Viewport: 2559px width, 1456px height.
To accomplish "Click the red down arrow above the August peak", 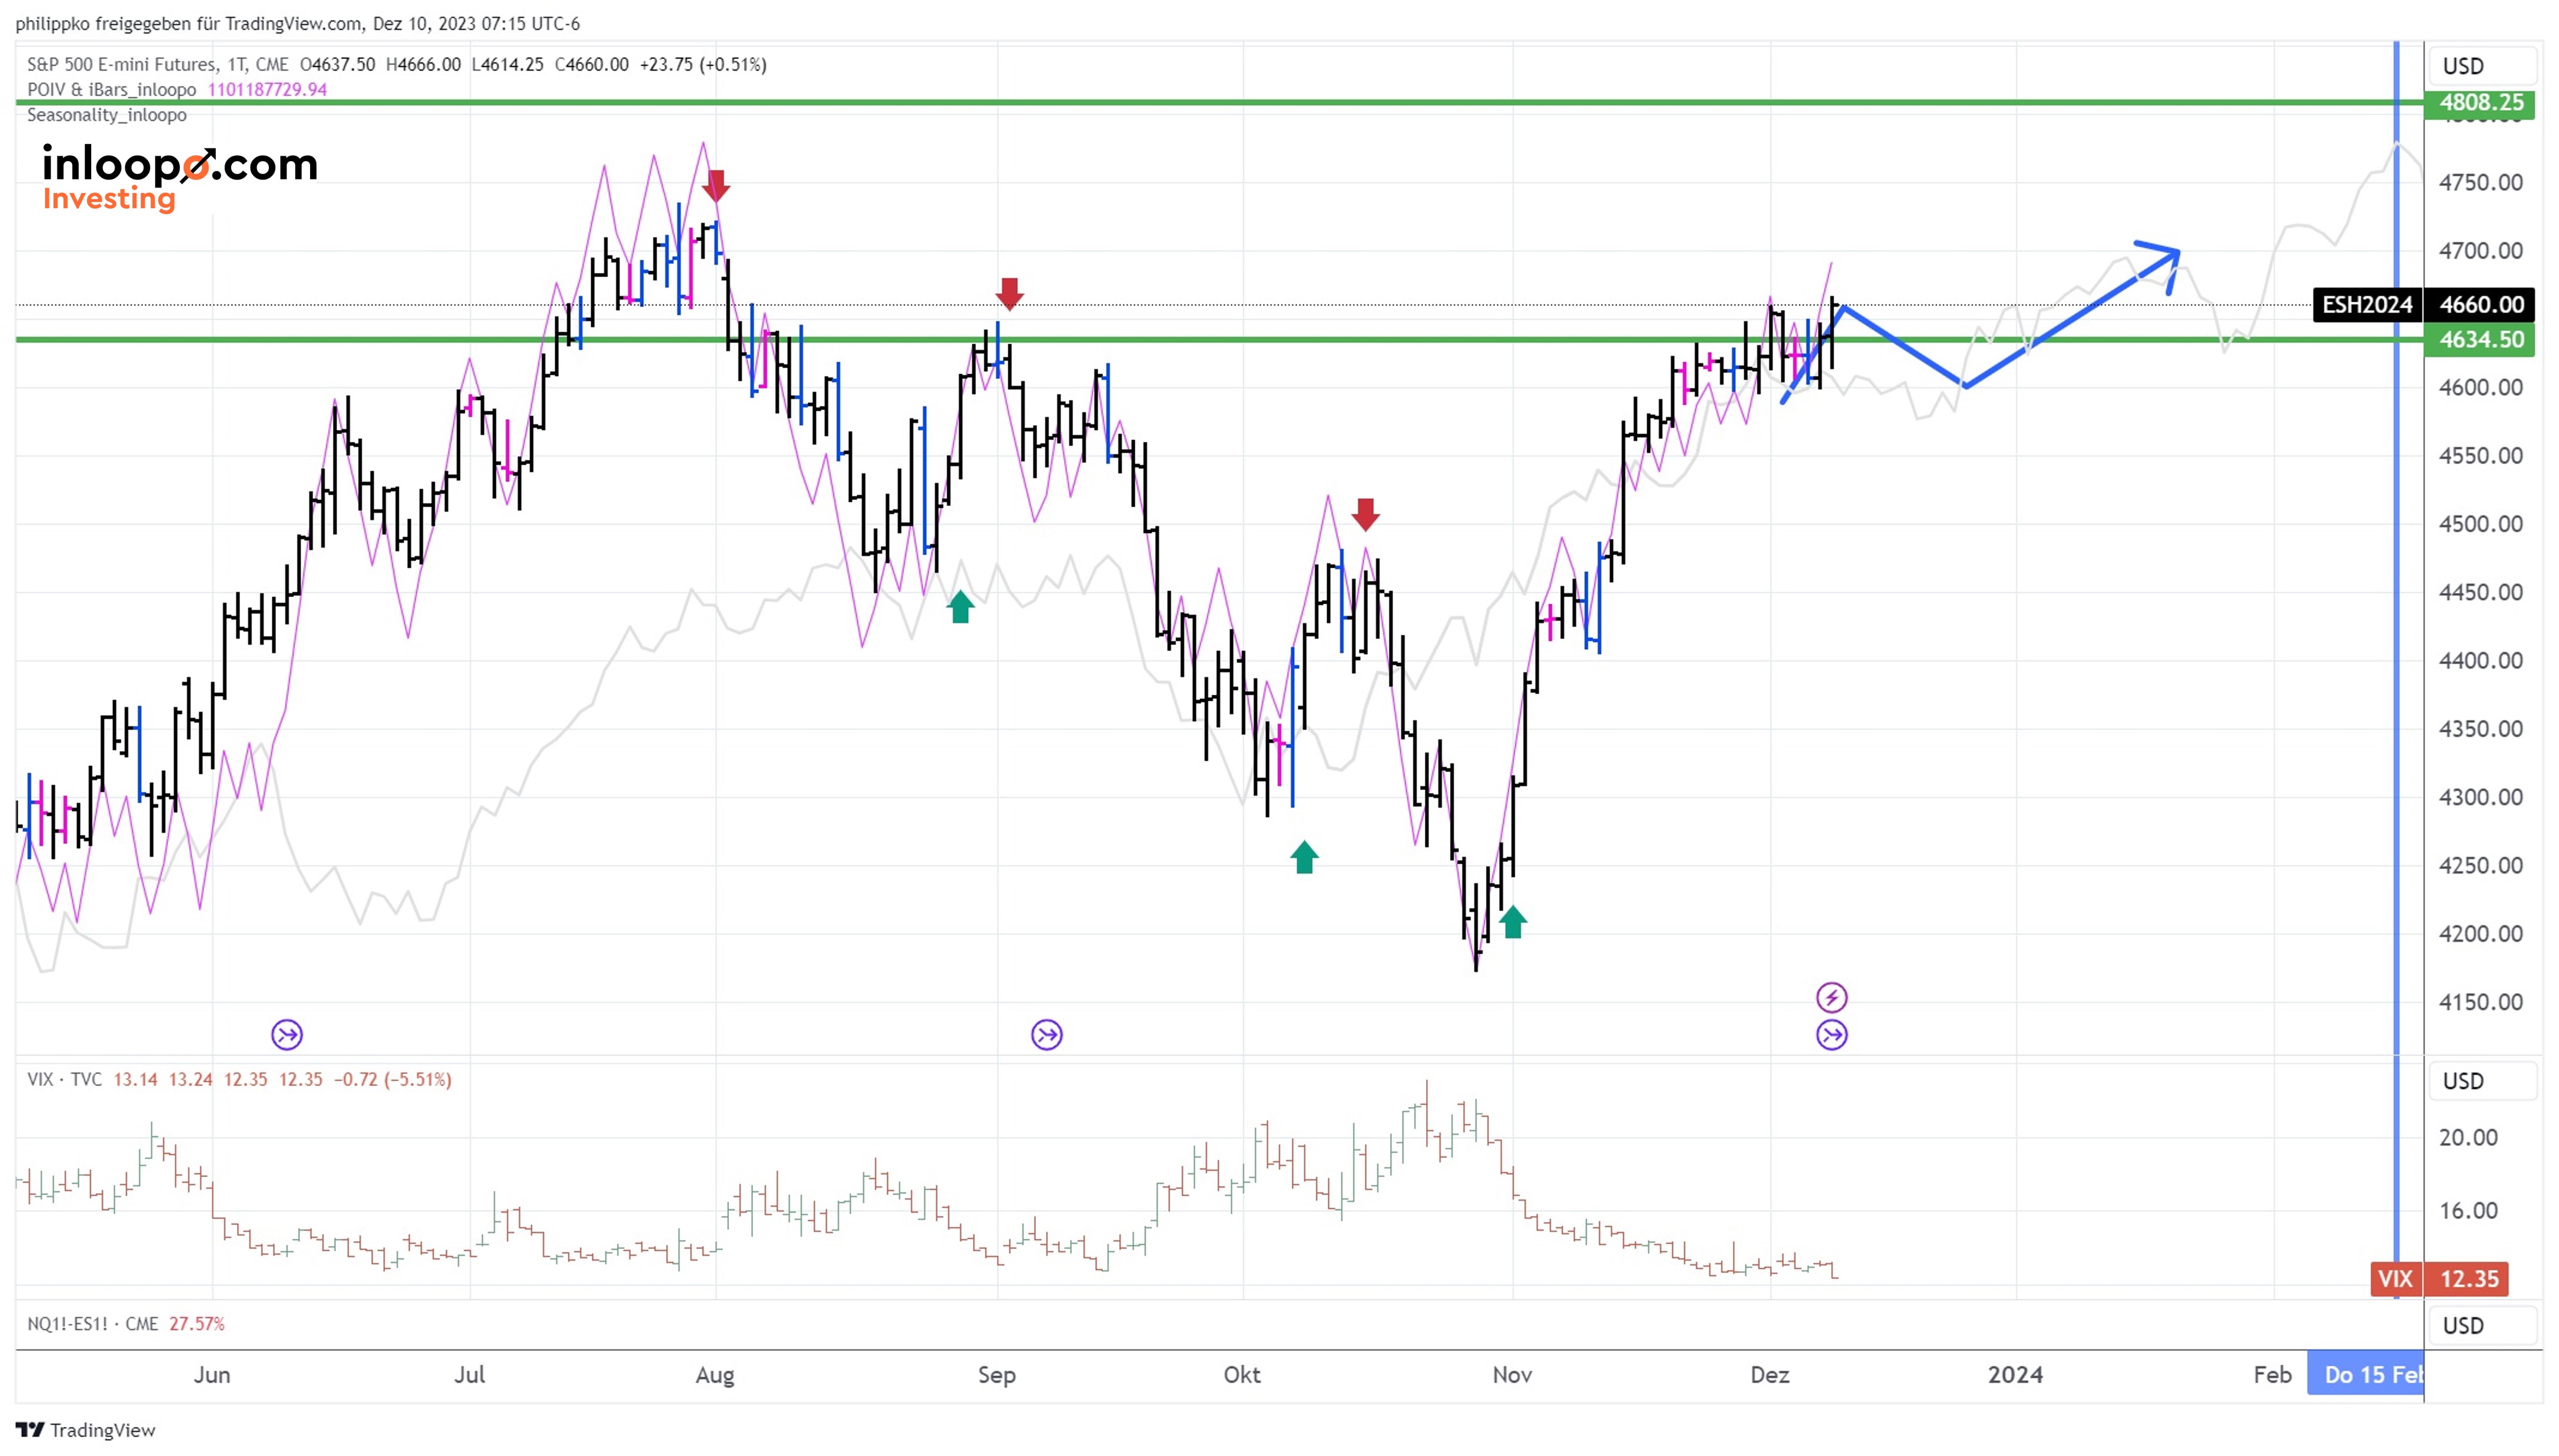I will click(715, 186).
